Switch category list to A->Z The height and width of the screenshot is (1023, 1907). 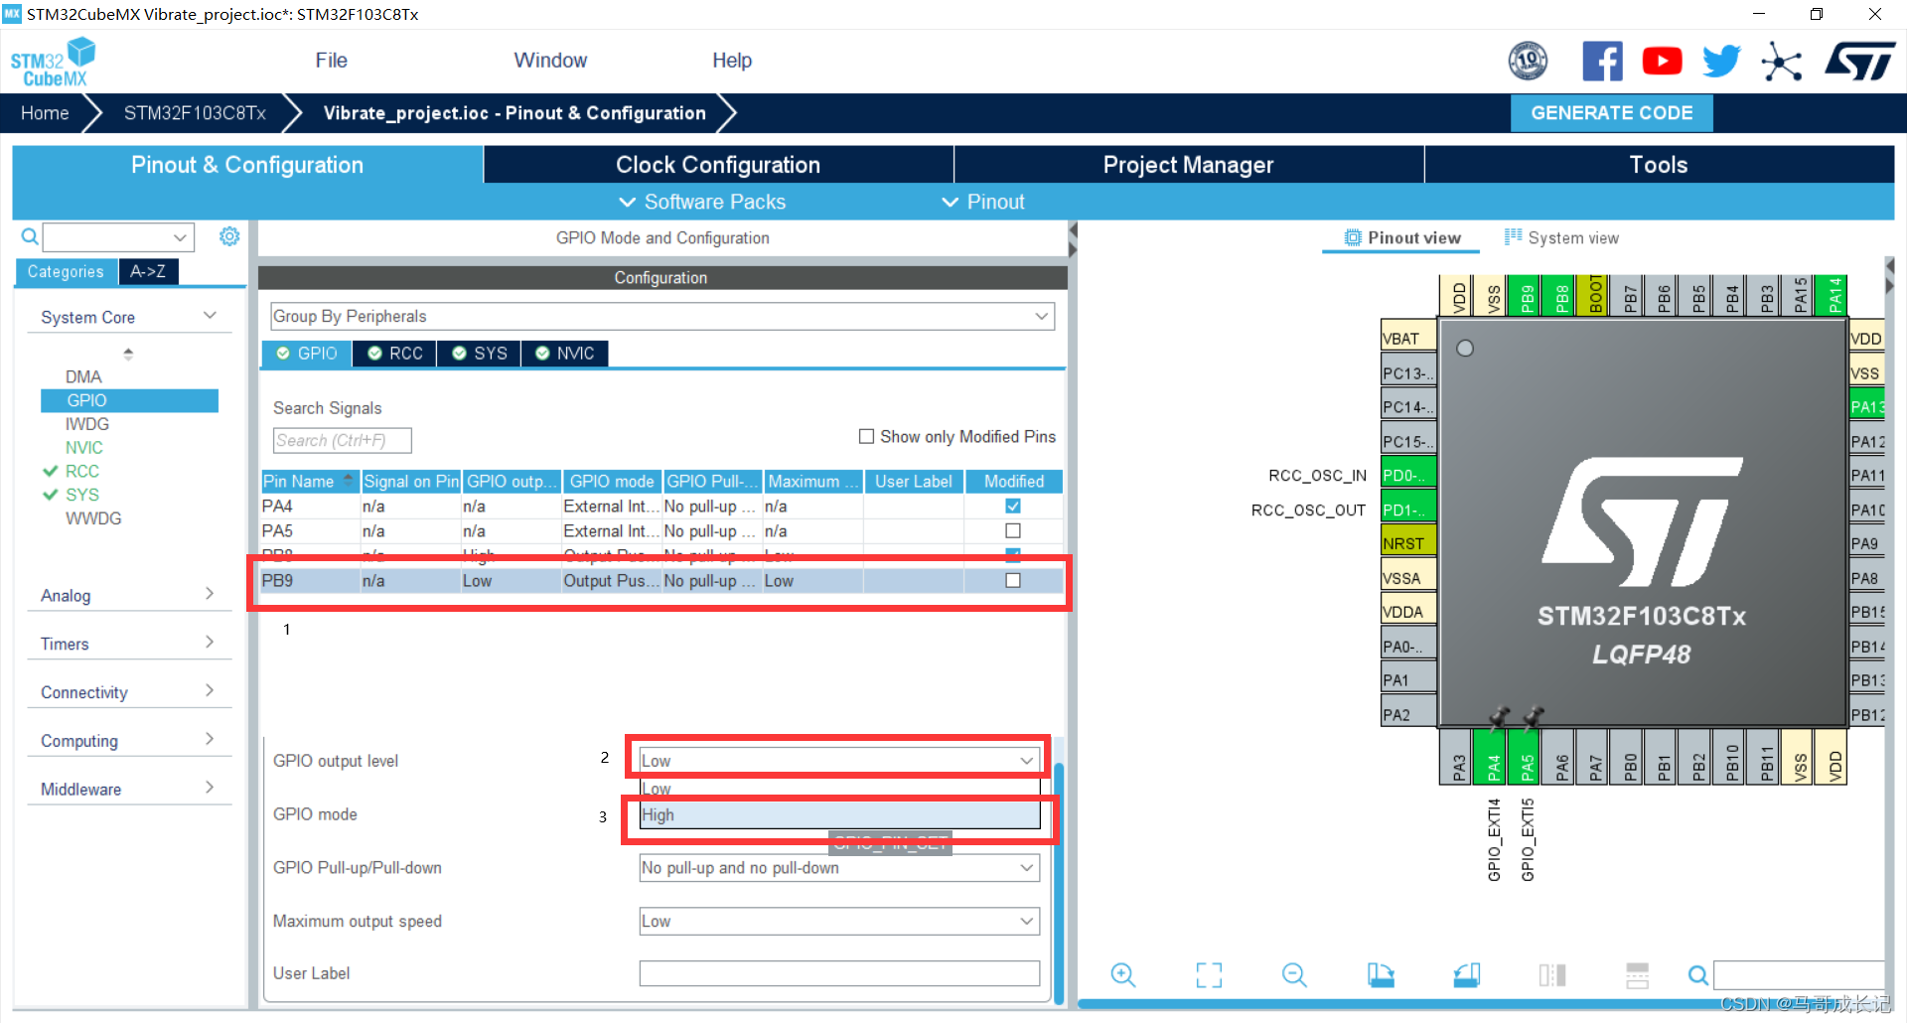[148, 271]
